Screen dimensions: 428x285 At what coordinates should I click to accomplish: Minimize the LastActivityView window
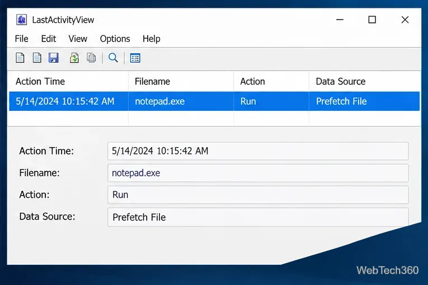[340, 20]
